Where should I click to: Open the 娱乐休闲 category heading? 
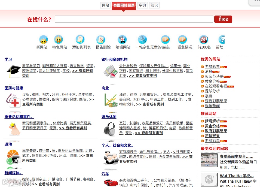tap(109, 117)
